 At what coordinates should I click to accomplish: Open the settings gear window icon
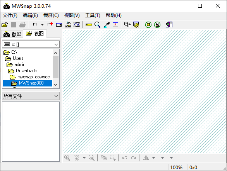click(x=136, y=25)
